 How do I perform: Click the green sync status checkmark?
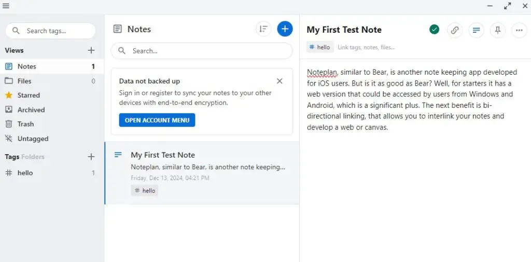[434, 30]
